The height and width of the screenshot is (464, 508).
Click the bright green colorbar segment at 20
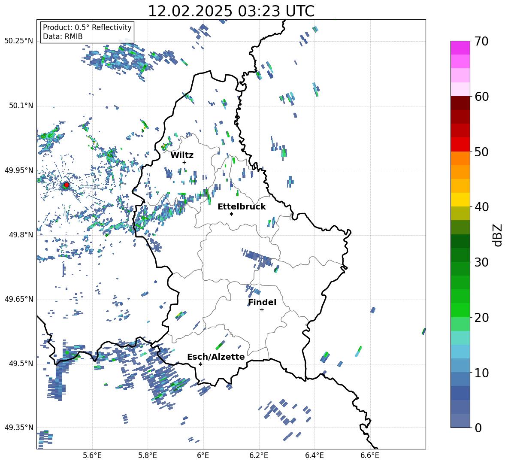pyautogui.click(x=460, y=310)
